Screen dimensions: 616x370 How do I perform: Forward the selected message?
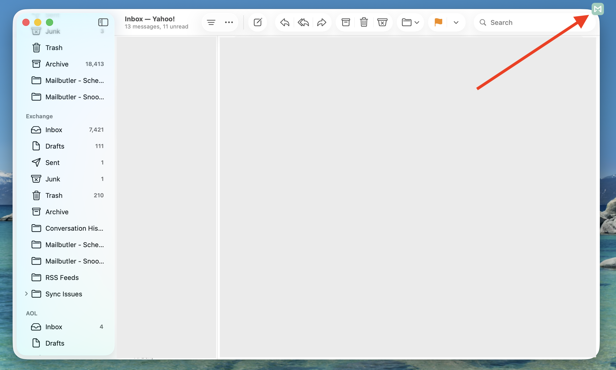322,23
